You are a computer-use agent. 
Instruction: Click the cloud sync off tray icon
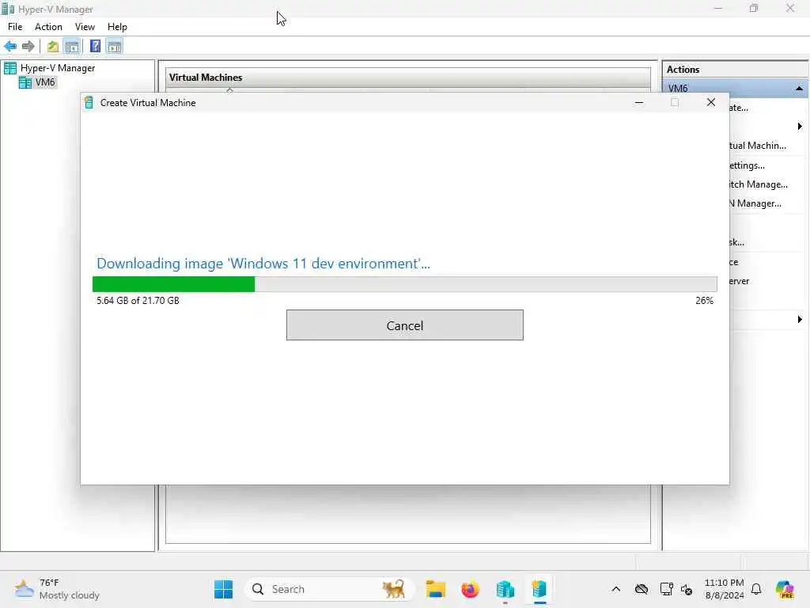click(x=641, y=589)
